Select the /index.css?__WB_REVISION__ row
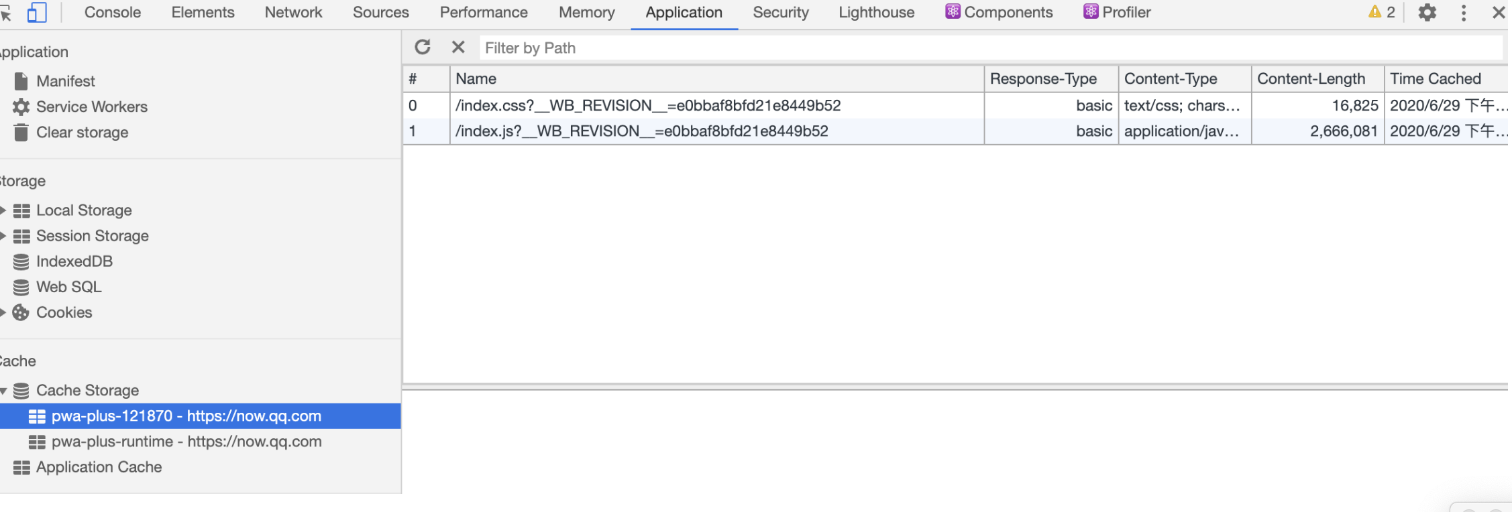This screenshot has height=512, width=1512. point(956,105)
